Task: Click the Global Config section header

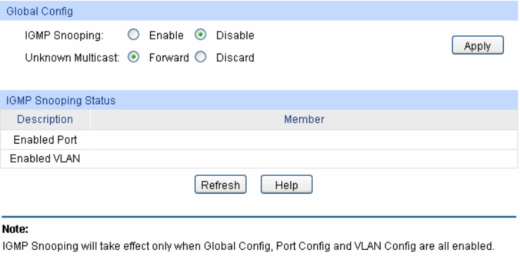Action: 259,11
